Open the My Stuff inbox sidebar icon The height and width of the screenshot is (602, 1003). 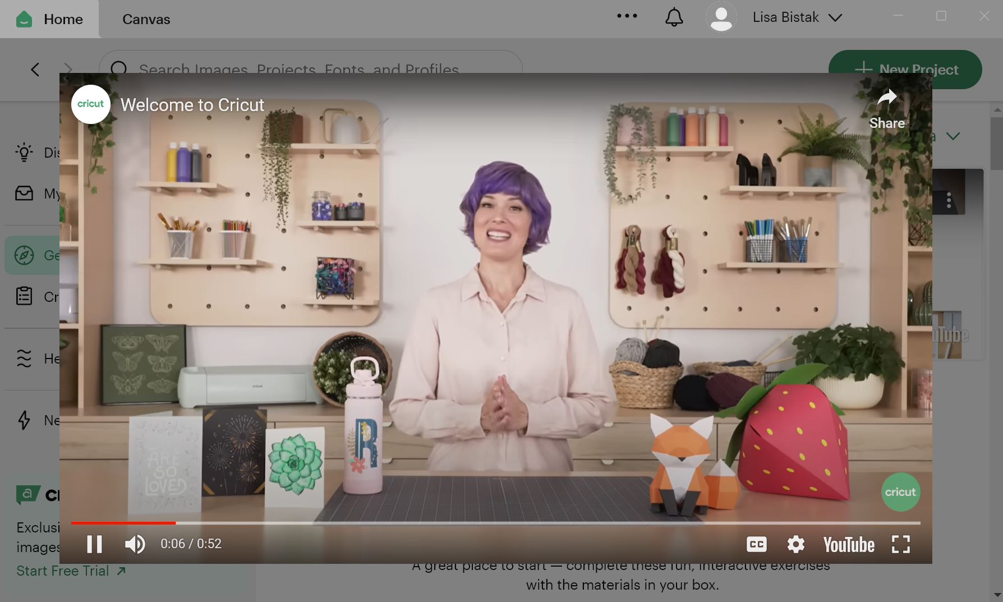[x=24, y=194]
